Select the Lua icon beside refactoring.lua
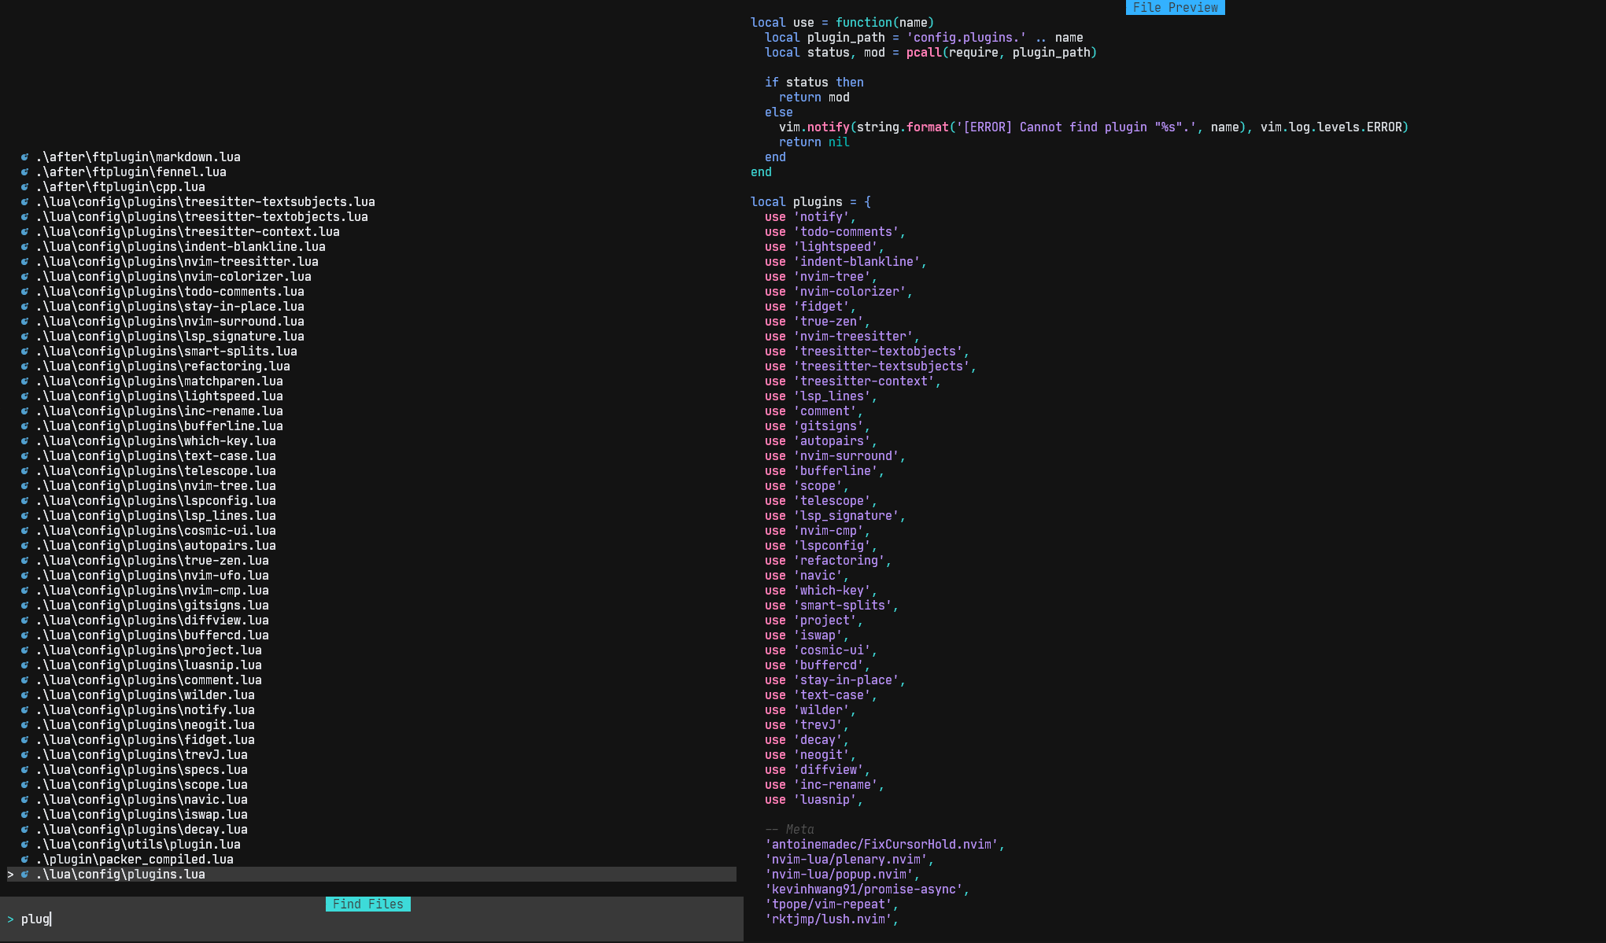Image resolution: width=1606 pixels, height=943 pixels. pyautogui.click(x=25, y=367)
